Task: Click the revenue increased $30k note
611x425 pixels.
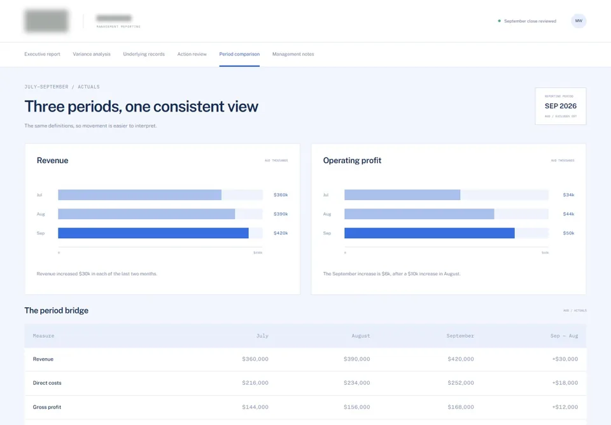Action: coord(97,274)
